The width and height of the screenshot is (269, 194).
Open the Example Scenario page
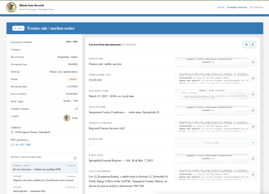(x=237, y=7)
